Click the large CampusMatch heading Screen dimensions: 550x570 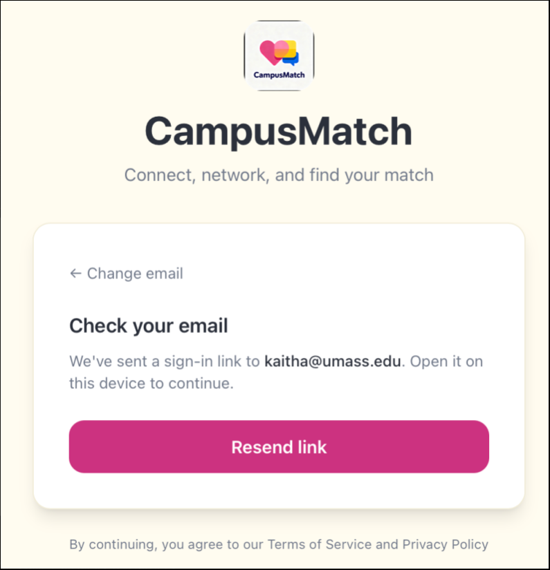point(278,131)
